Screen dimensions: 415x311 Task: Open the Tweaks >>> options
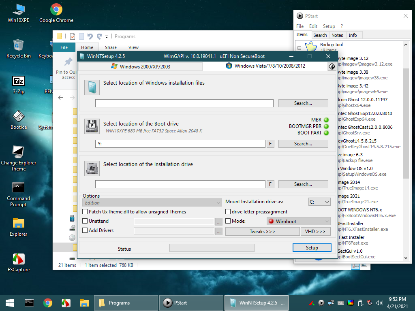click(x=262, y=231)
